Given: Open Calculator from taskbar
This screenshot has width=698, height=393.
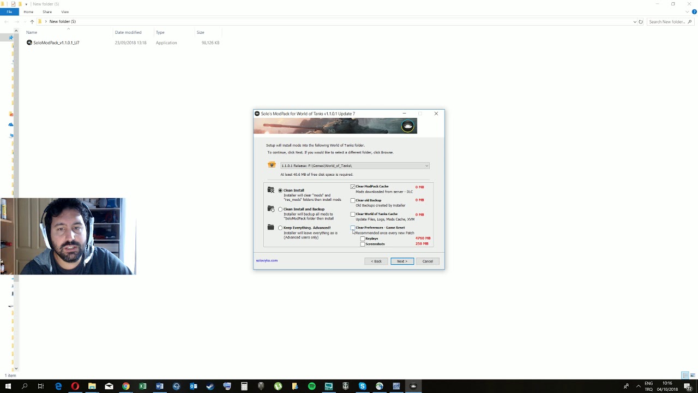Looking at the screenshot, I should point(244,386).
